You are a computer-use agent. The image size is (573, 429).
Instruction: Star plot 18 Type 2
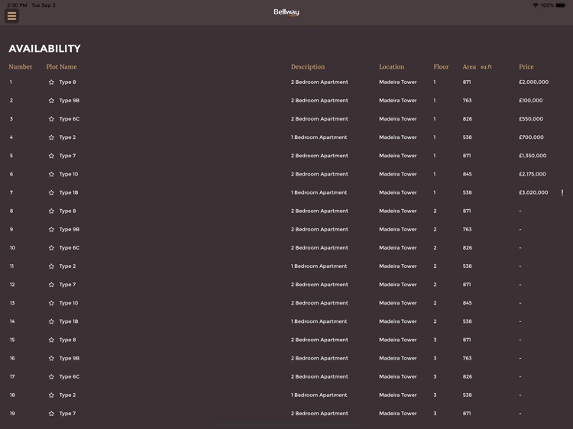pyautogui.click(x=51, y=395)
